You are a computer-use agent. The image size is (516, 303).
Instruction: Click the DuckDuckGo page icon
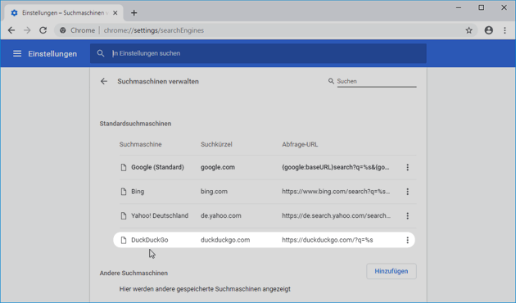(x=124, y=240)
